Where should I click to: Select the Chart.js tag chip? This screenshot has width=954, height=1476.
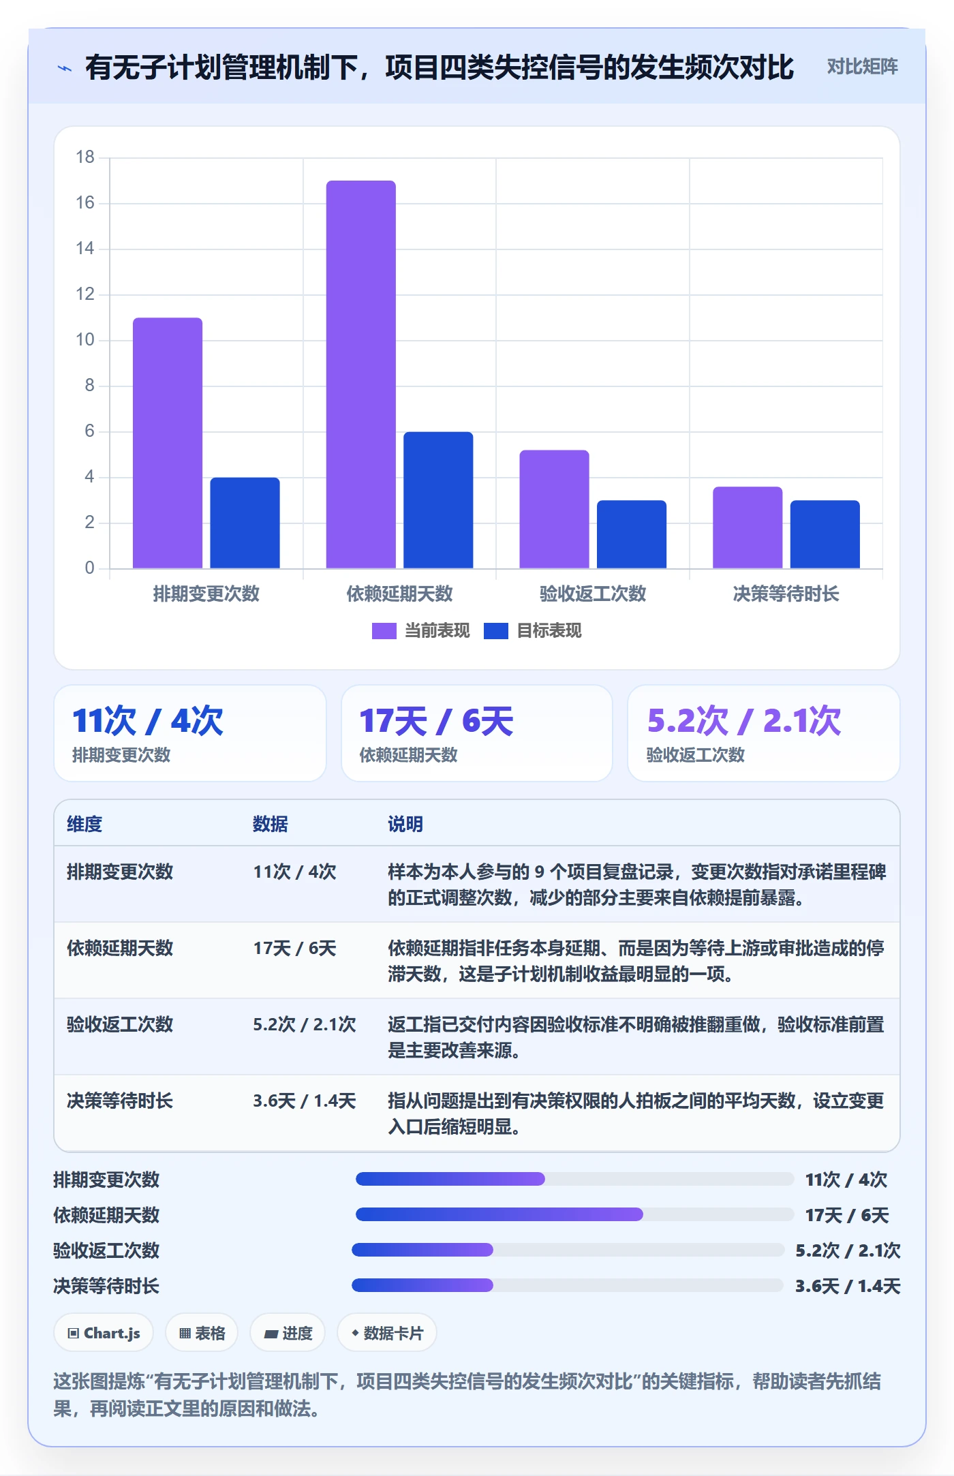pyautogui.click(x=104, y=1333)
